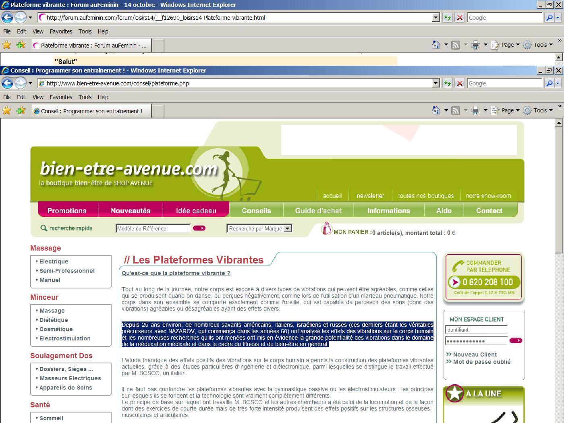
Task: Open Masseurs Electriques category
Action: click(x=70, y=378)
